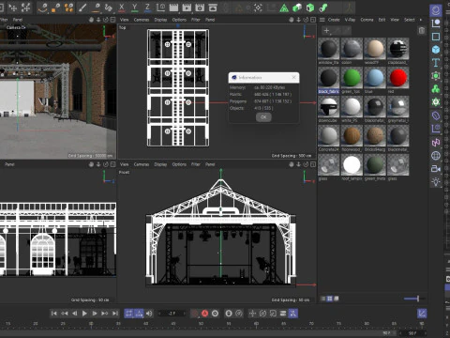This screenshot has height=338, width=450.
Task: Go to end of animation
Action: 115,313
